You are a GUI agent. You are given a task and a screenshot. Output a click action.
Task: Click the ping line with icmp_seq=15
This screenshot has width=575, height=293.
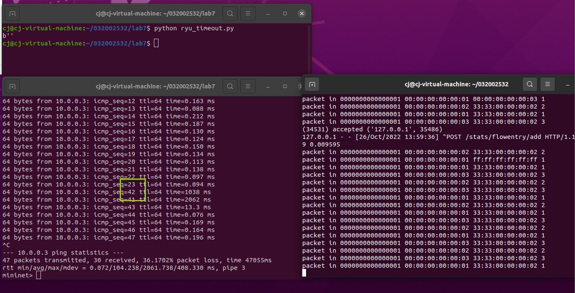point(108,124)
